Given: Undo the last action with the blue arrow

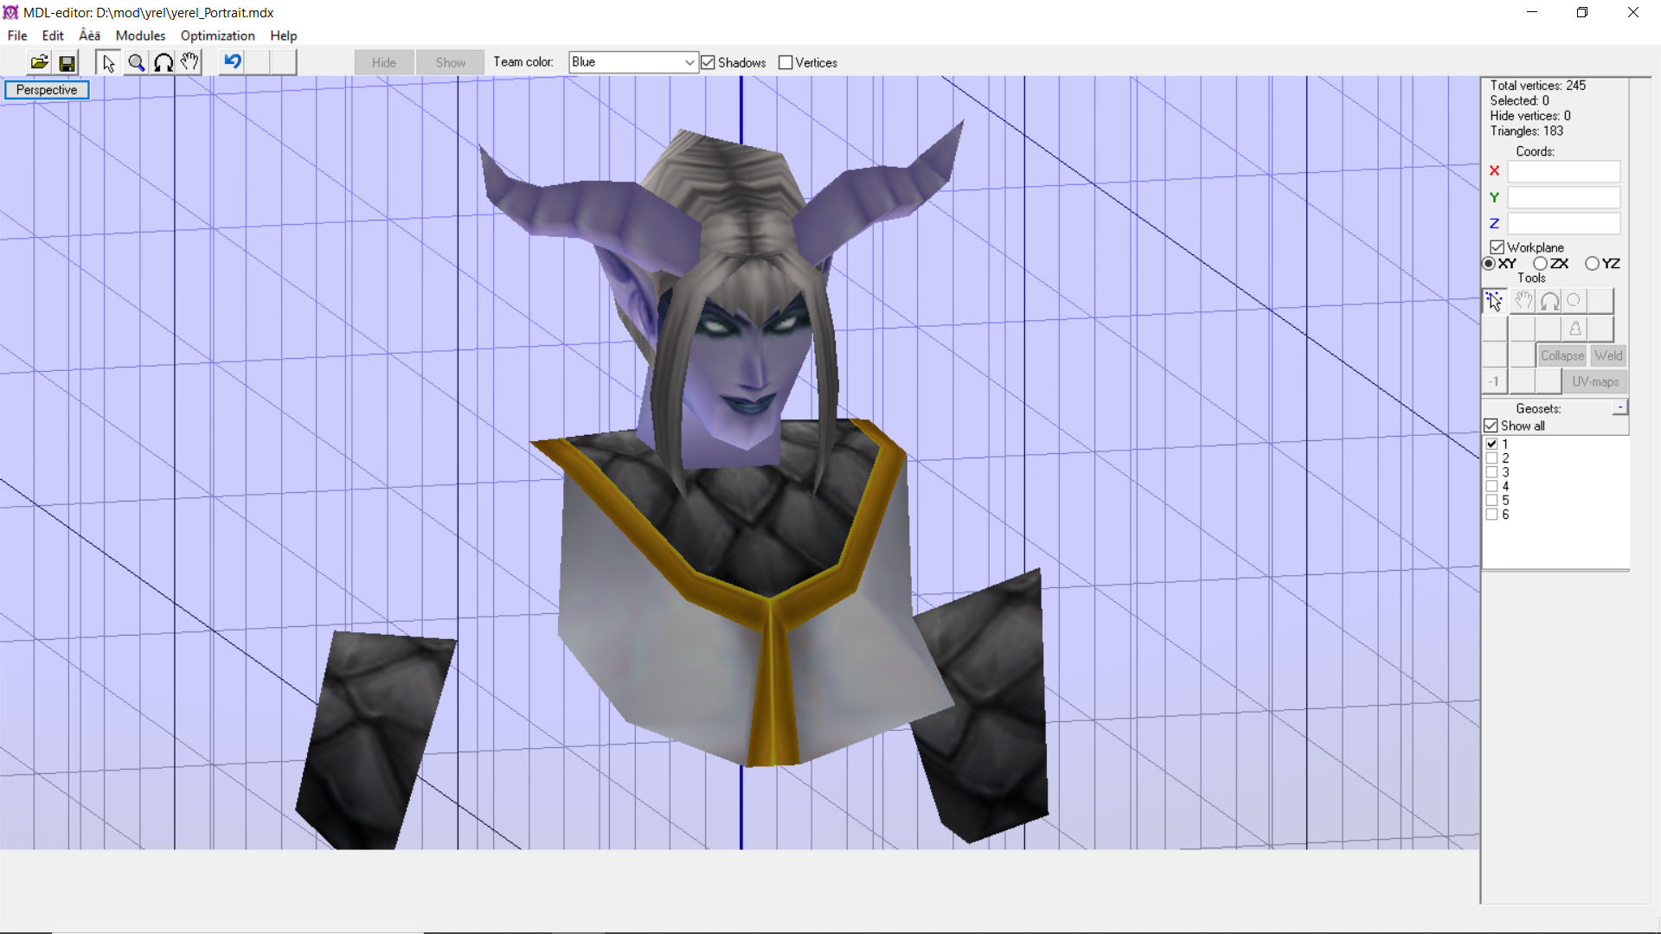Looking at the screenshot, I should 232,62.
